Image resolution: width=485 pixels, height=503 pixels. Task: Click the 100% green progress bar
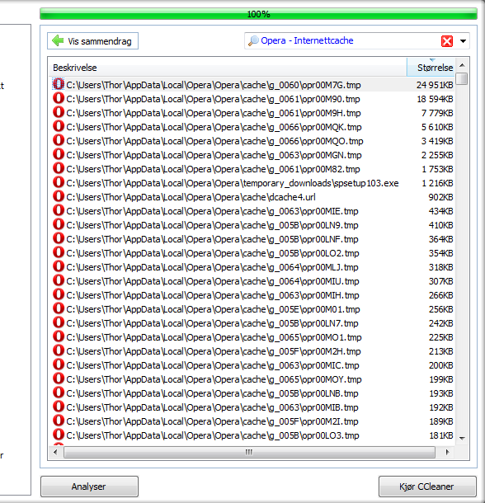[258, 14]
